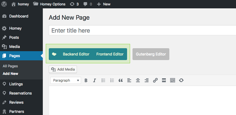
Task: Open the Media library menu
Action: coord(21,47)
